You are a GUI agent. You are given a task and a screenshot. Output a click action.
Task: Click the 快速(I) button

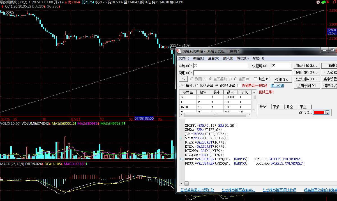click(282, 80)
